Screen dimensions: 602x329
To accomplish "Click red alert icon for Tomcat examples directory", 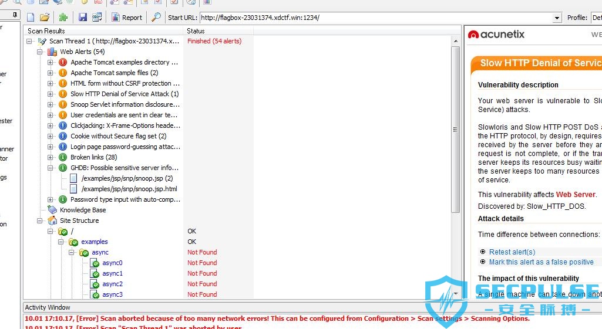I will [x=63, y=62].
